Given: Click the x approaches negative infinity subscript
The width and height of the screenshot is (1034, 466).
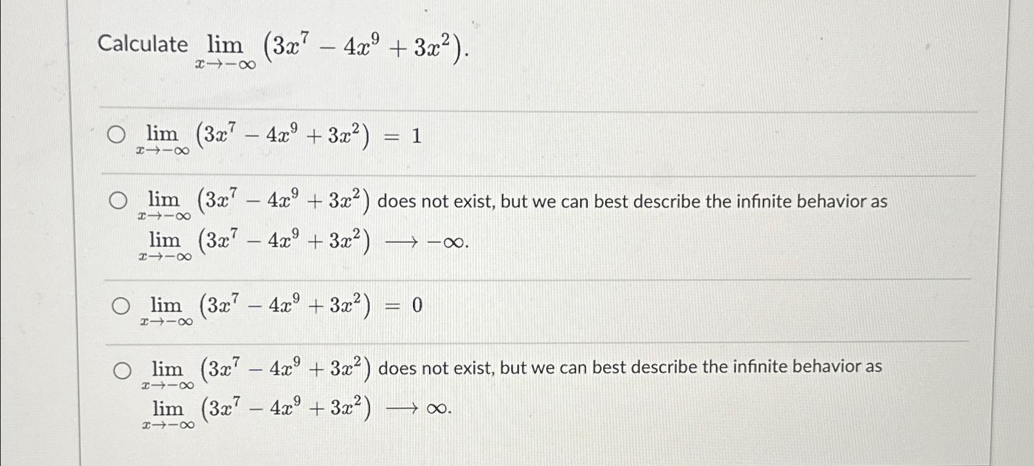Looking at the screenshot, I should (225, 61).
